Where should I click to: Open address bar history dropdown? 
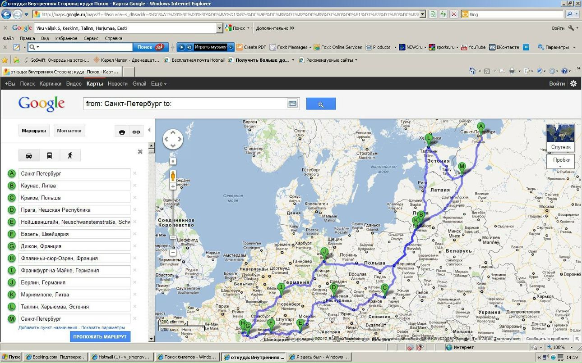[x=422, y=14]
